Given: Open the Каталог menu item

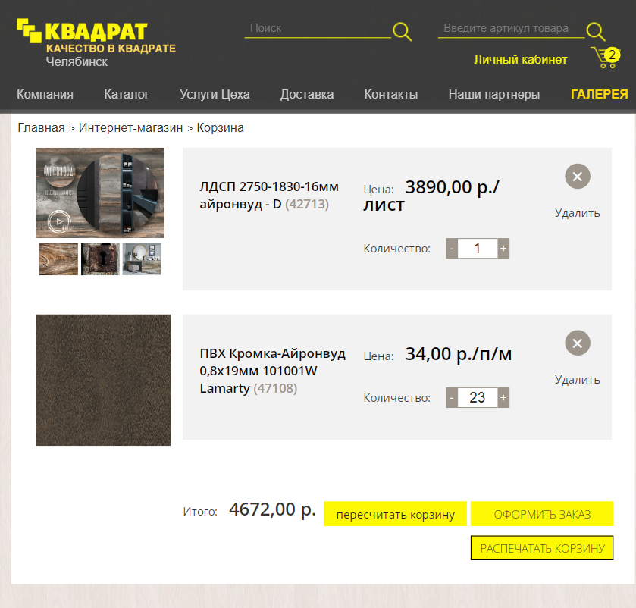Looking at the screenshot, I should 127,94.
